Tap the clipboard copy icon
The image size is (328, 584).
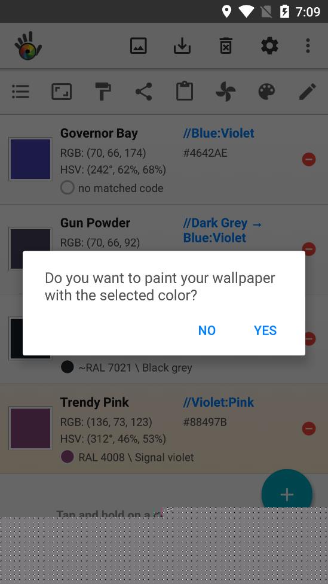pyautogui.click(x=185, y=92)
